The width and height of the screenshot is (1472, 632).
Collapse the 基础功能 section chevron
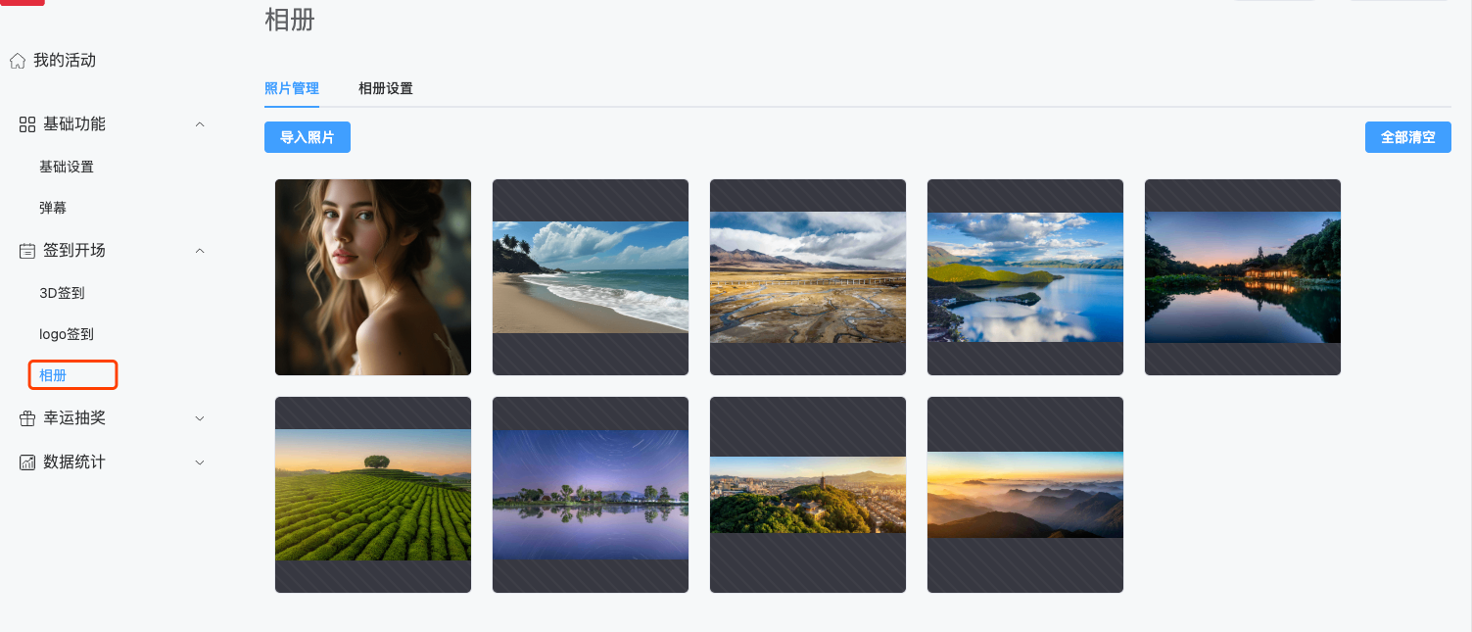click(200, 124)
